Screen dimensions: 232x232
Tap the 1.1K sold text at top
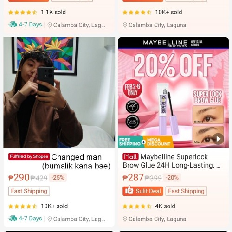[x=53, y=12]
